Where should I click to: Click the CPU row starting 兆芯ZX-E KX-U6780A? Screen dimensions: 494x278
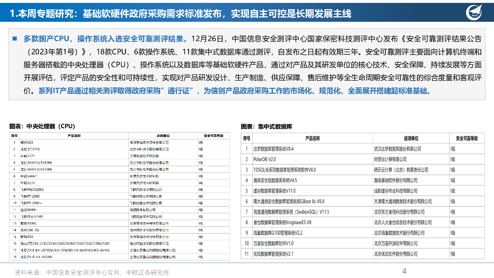click(x=120, y=250)
